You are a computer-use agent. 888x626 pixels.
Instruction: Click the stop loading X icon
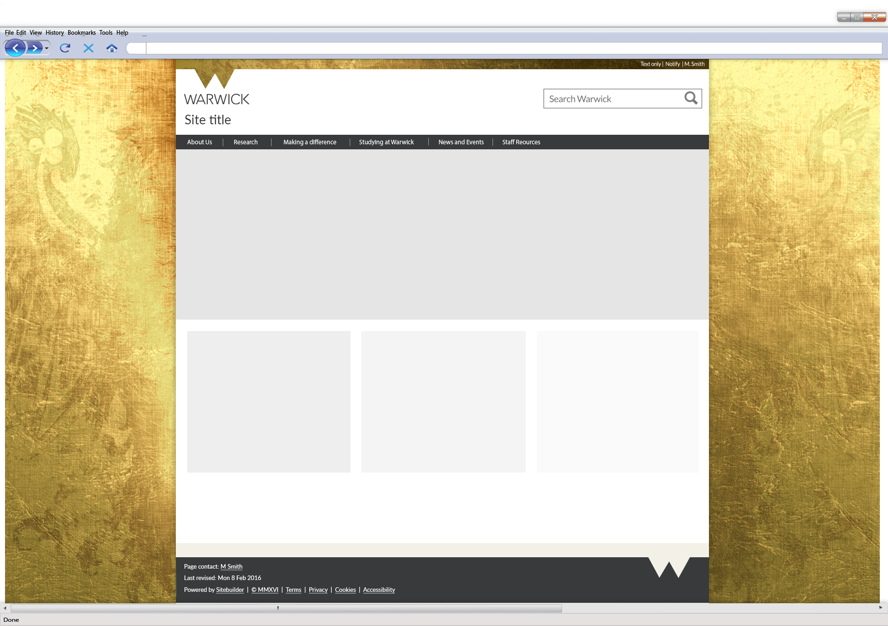tap(88, 48)
